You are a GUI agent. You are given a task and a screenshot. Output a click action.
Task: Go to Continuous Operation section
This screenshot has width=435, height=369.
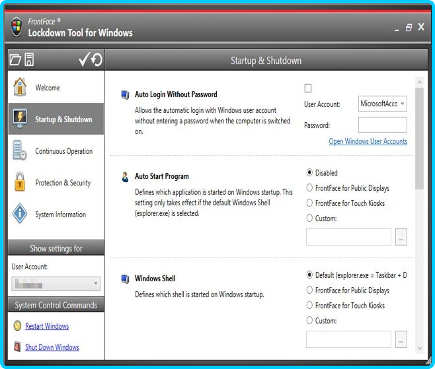(x=56, y=151)
